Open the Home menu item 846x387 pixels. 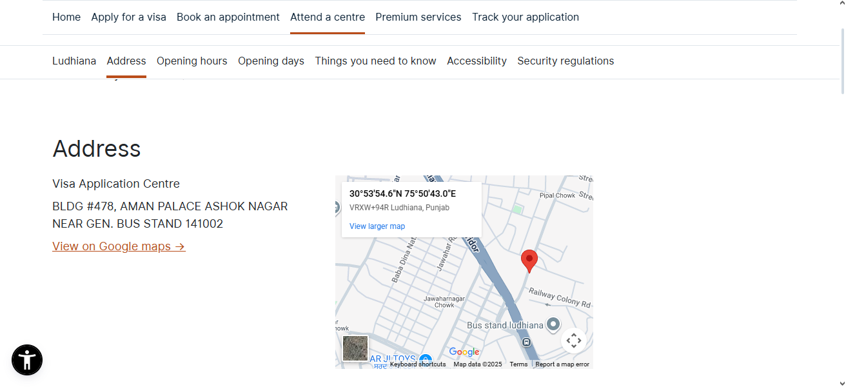tap(66, 17)
